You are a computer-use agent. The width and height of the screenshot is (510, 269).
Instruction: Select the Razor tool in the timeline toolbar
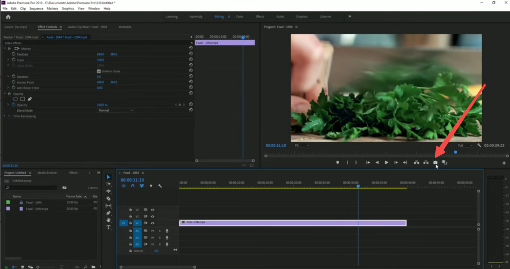(109, 198)
